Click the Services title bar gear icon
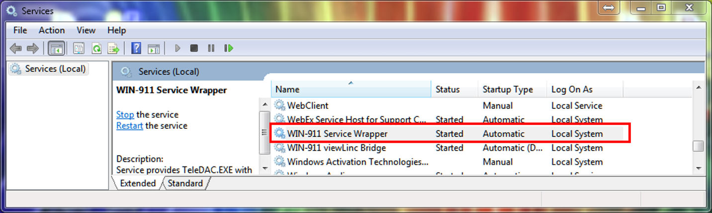Image resolution: width=712 pixels, height=213 pixels. 12,10
